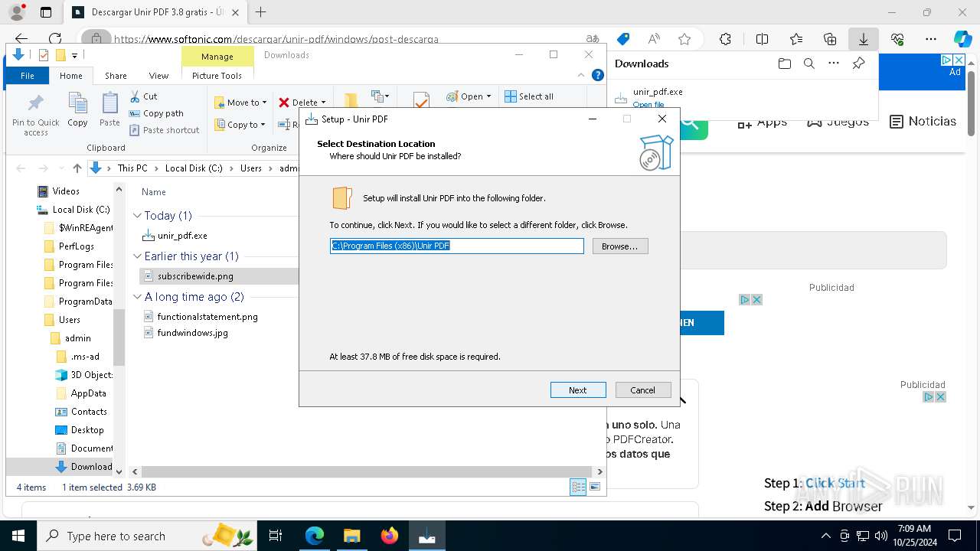980x551 pixels.
Task: Click This PC in address breadcrumb
Action: (x=132, y=168)
